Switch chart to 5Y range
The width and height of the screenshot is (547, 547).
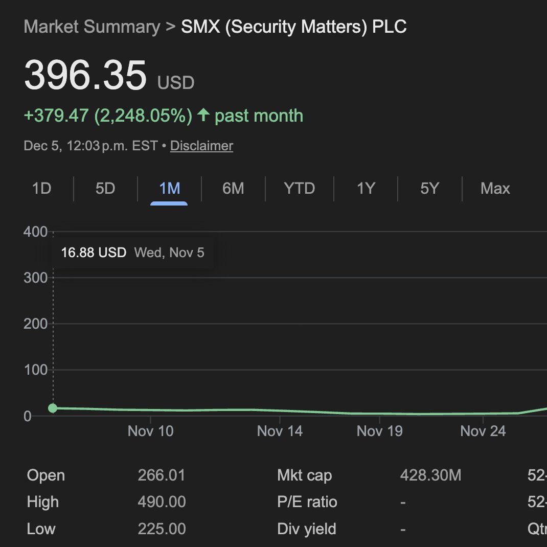point(430,189)
